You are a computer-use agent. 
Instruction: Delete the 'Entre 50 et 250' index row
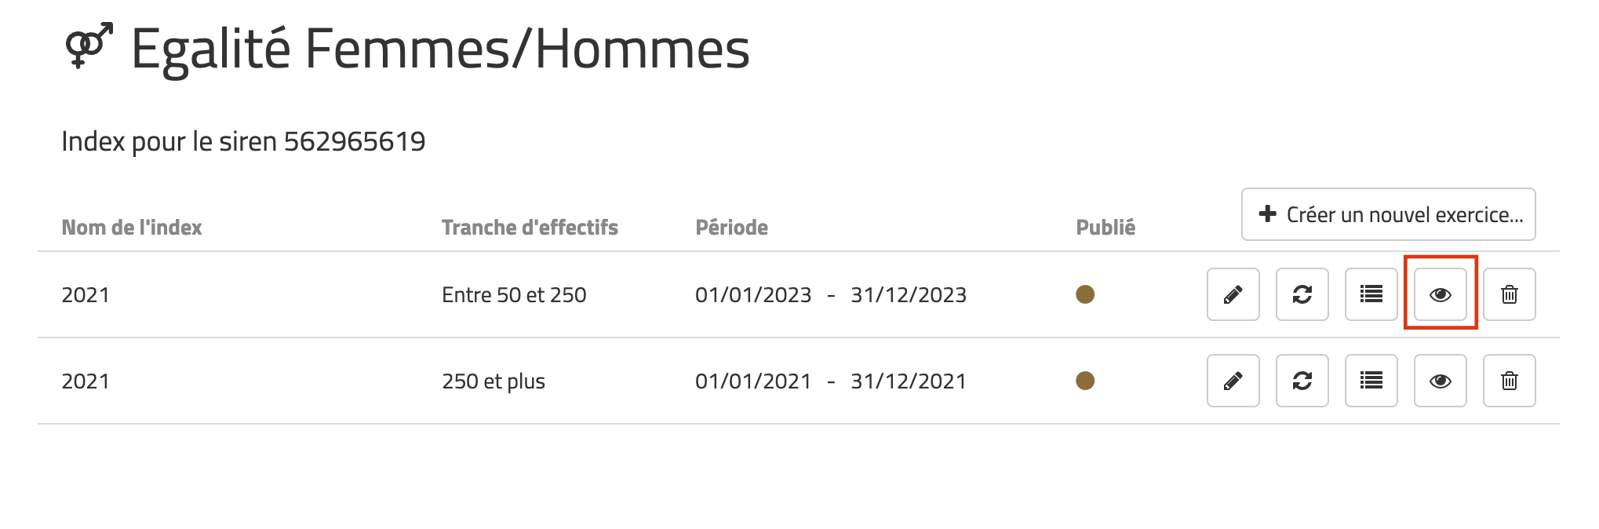(x=1509, y=294)
